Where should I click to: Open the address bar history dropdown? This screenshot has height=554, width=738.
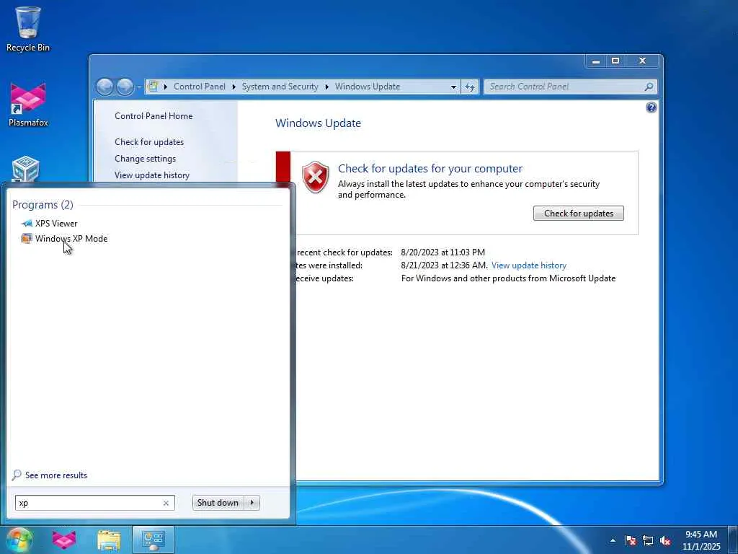coord(453,87)
